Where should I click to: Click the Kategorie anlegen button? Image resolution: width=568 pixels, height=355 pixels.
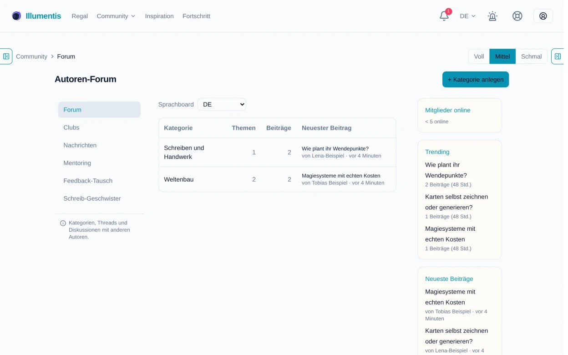click(476, 79)
